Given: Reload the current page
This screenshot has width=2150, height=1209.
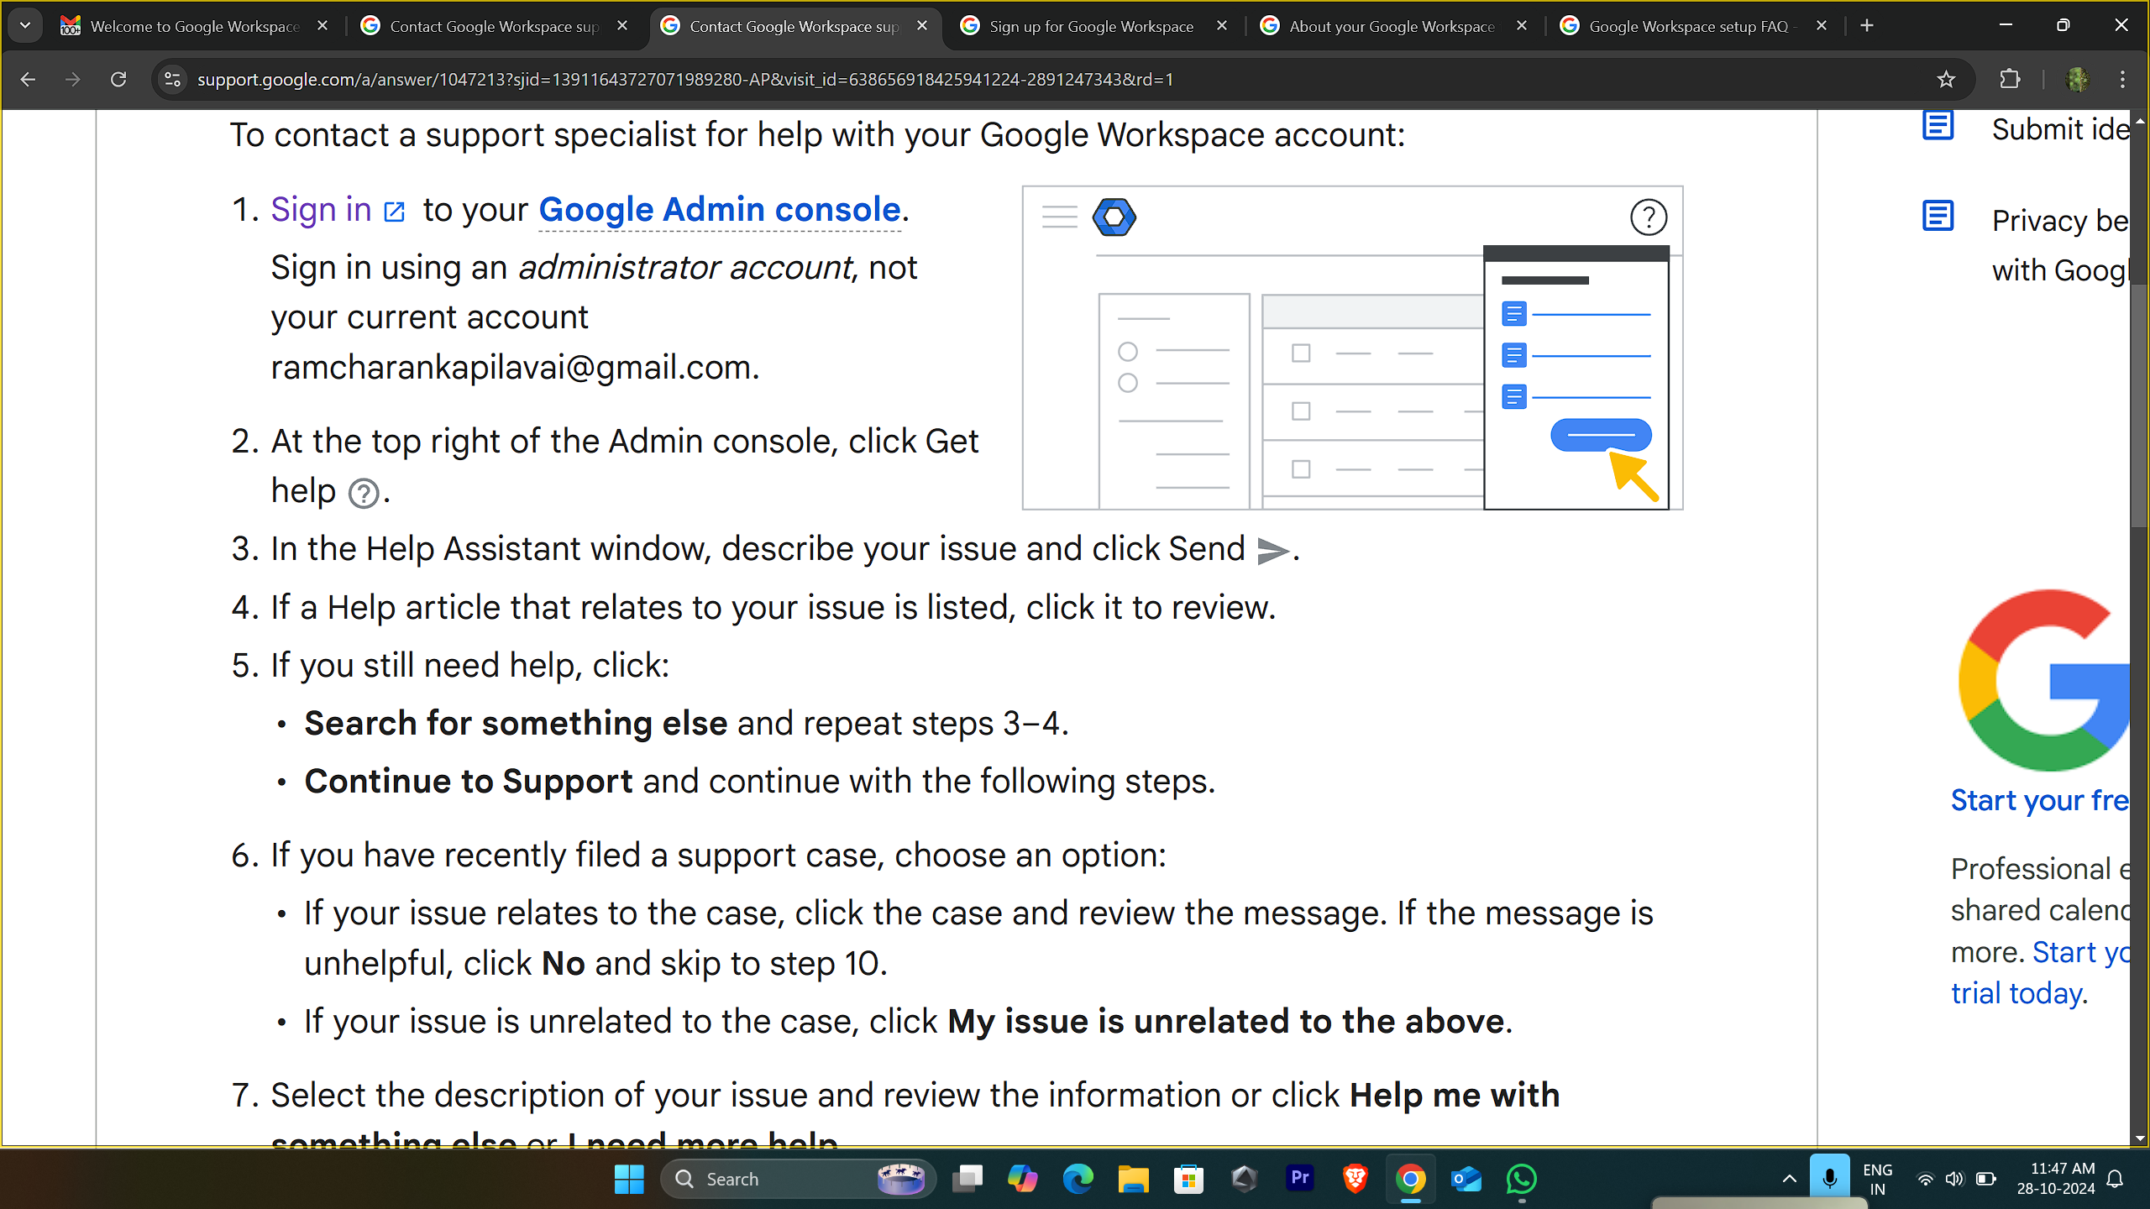Looking at the screenshot, I should tap(118, 79).
